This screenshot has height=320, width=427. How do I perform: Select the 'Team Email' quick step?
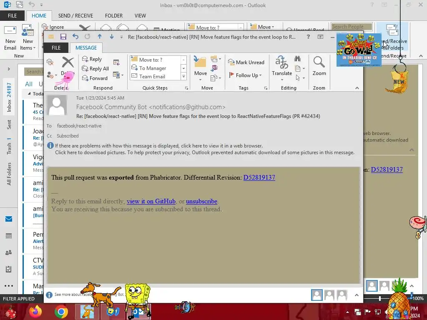tap(155, 77)
